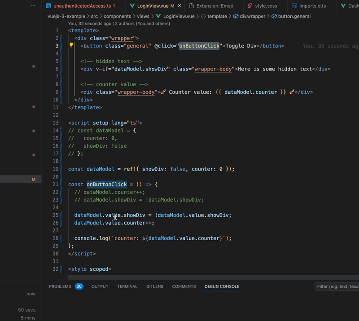Click the Toggle Div button text on line 3

[241, 46]
